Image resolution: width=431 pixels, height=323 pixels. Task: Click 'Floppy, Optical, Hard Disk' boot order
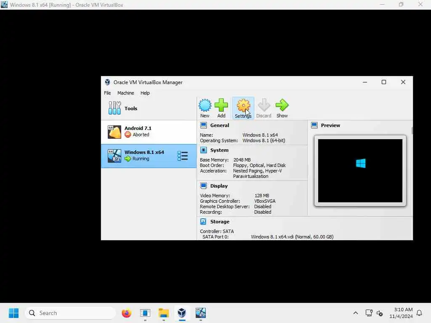pyautogui.click(x=259, y=165)
